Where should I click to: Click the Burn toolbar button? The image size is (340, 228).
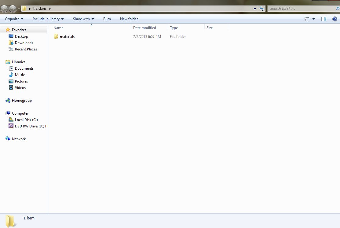[107, 19]
